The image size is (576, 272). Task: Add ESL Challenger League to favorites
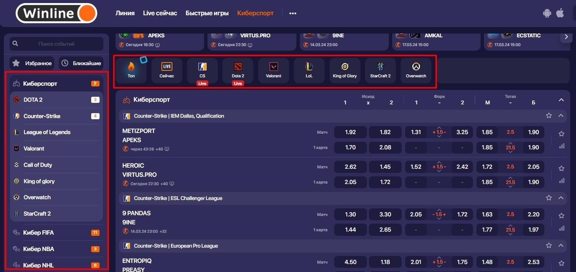(x=549, y=198)
